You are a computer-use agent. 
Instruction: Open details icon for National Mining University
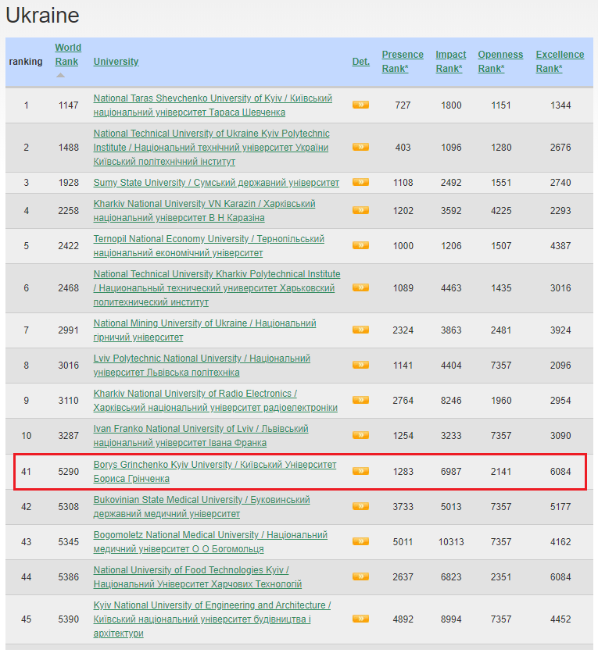pos(360,330)
